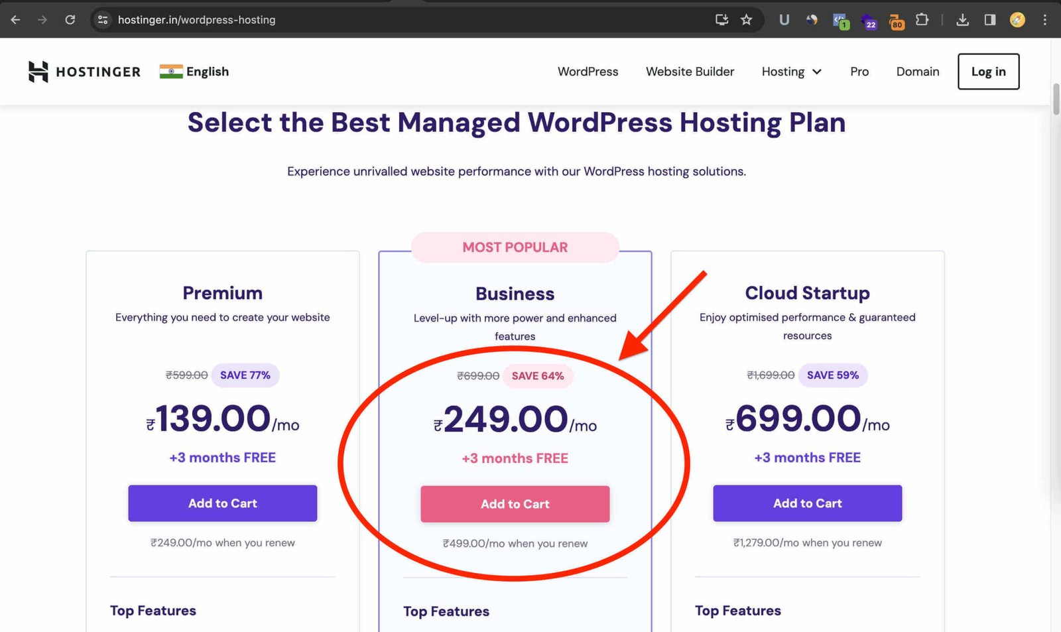
Task: Open the Domain nav item
Action: coord(918,72)
